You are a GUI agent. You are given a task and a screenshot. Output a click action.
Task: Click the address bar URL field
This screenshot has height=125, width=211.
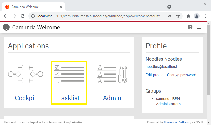point(100,16)
